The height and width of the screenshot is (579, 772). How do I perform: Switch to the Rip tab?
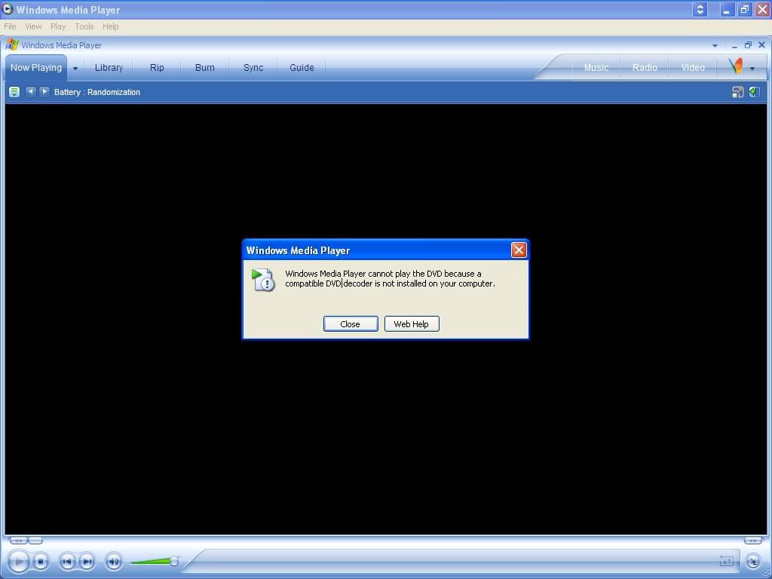coord(157,67)
